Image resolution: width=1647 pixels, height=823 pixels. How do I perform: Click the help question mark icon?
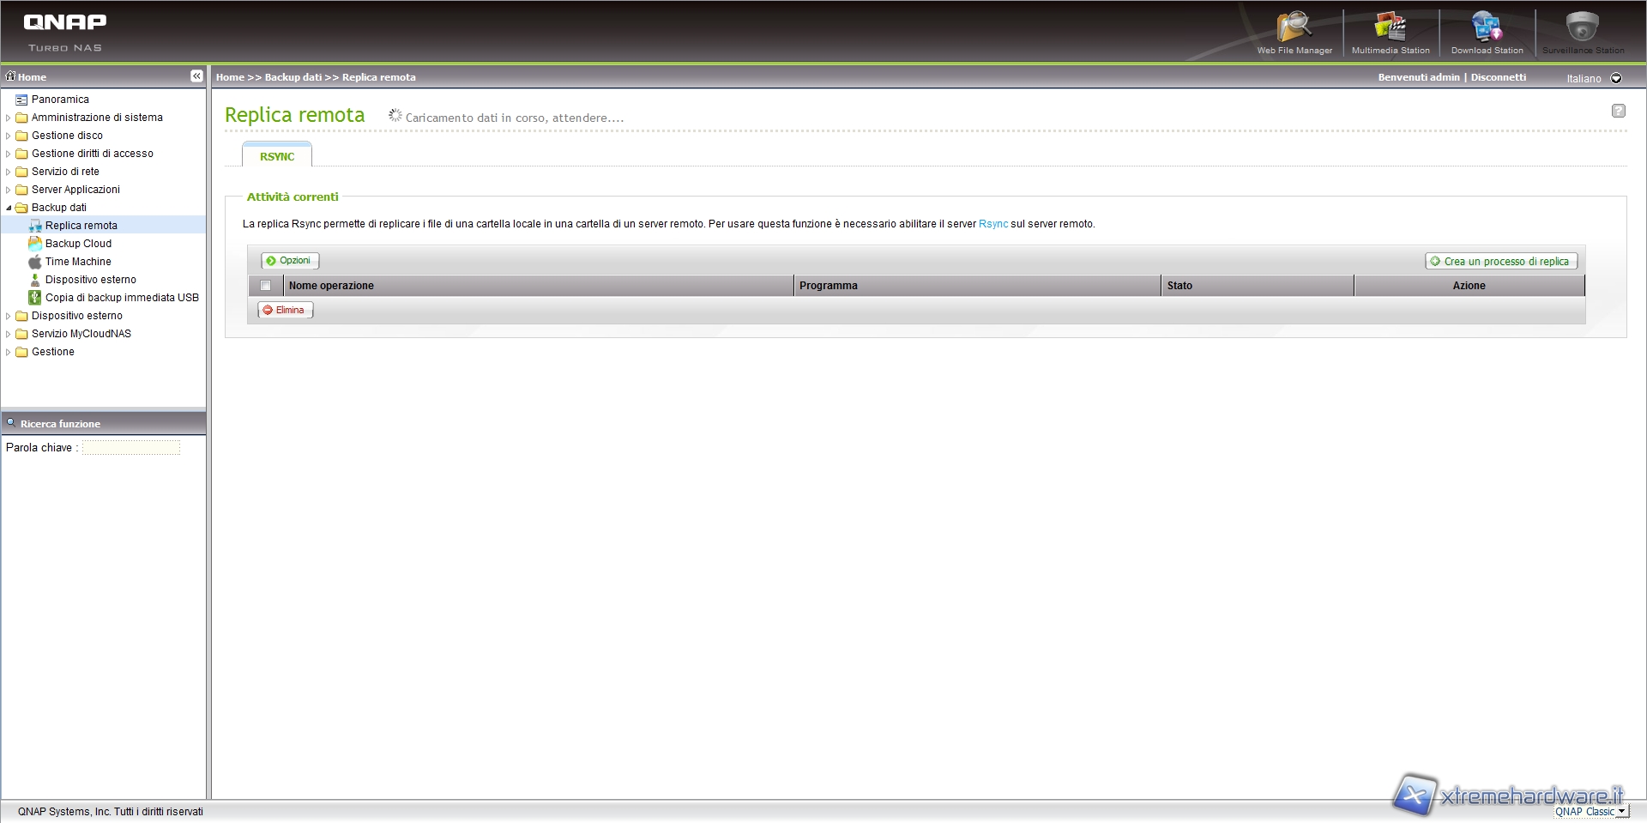click(1618, 111)
